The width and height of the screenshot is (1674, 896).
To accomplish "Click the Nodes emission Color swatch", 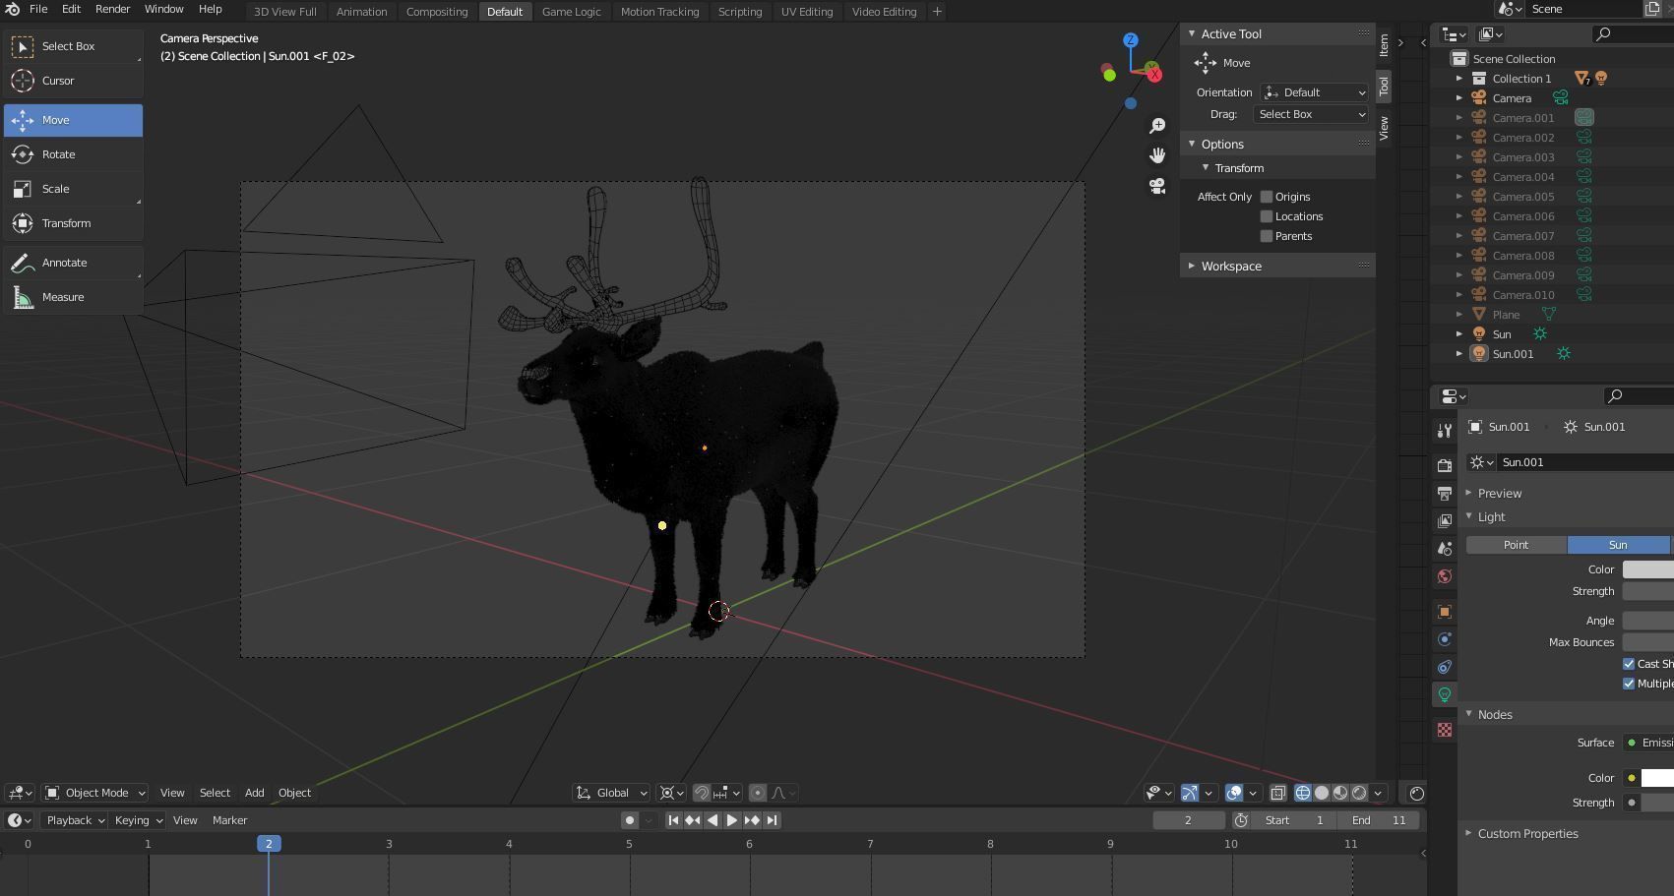I will [x=1657, y=778].
